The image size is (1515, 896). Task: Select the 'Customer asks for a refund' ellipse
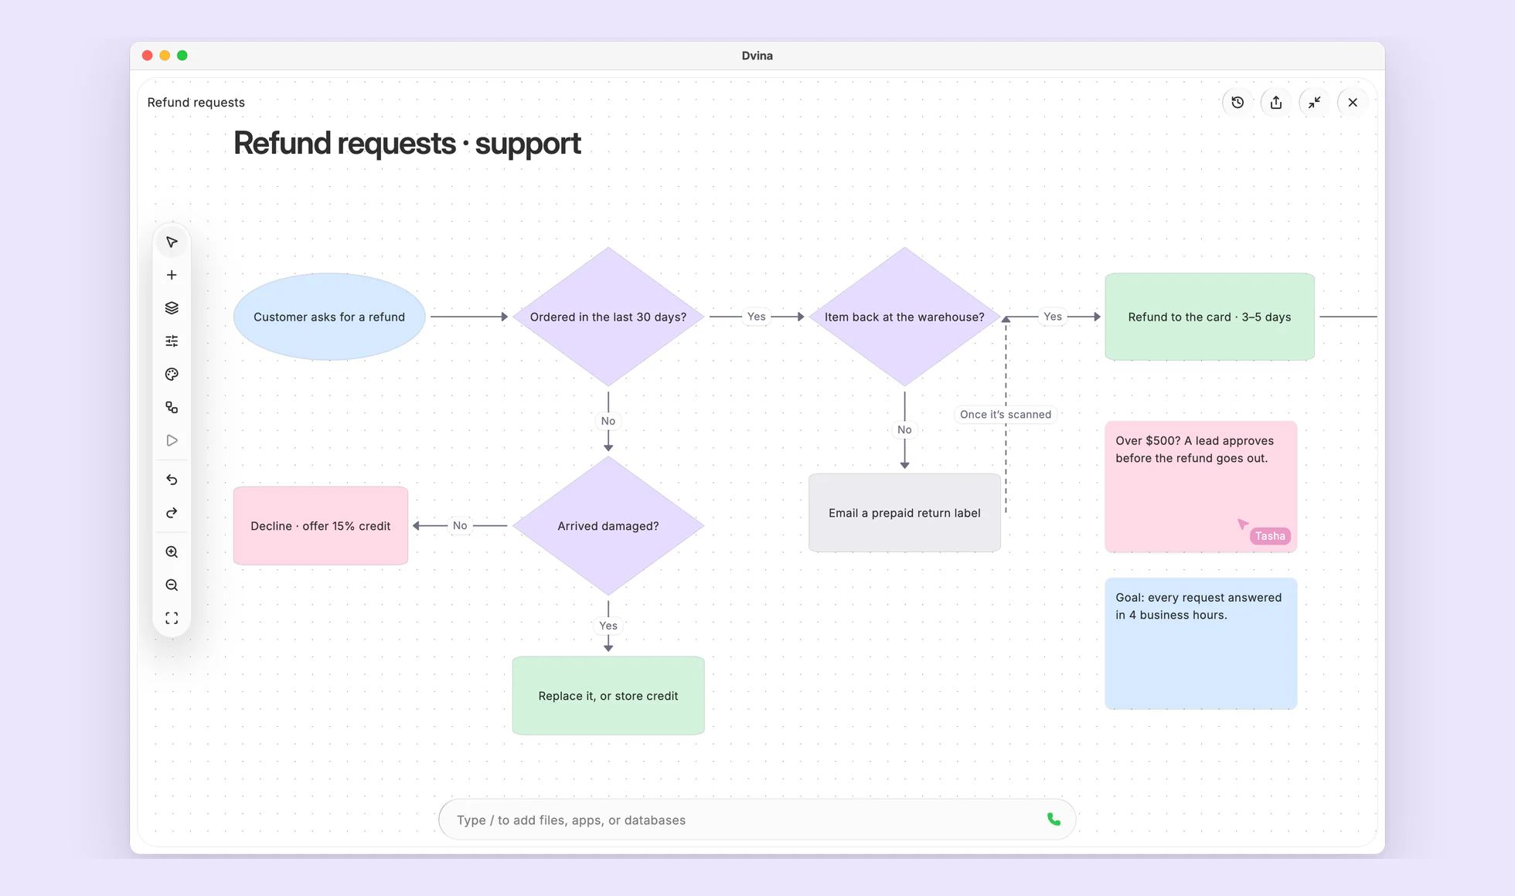click(x=329, y=317)
